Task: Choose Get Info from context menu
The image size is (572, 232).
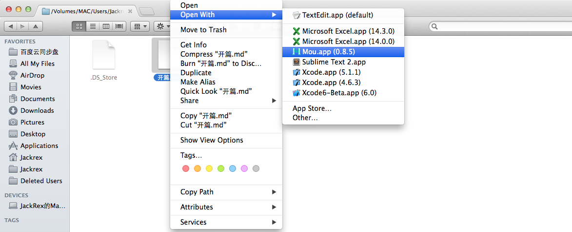Action: 226,44
